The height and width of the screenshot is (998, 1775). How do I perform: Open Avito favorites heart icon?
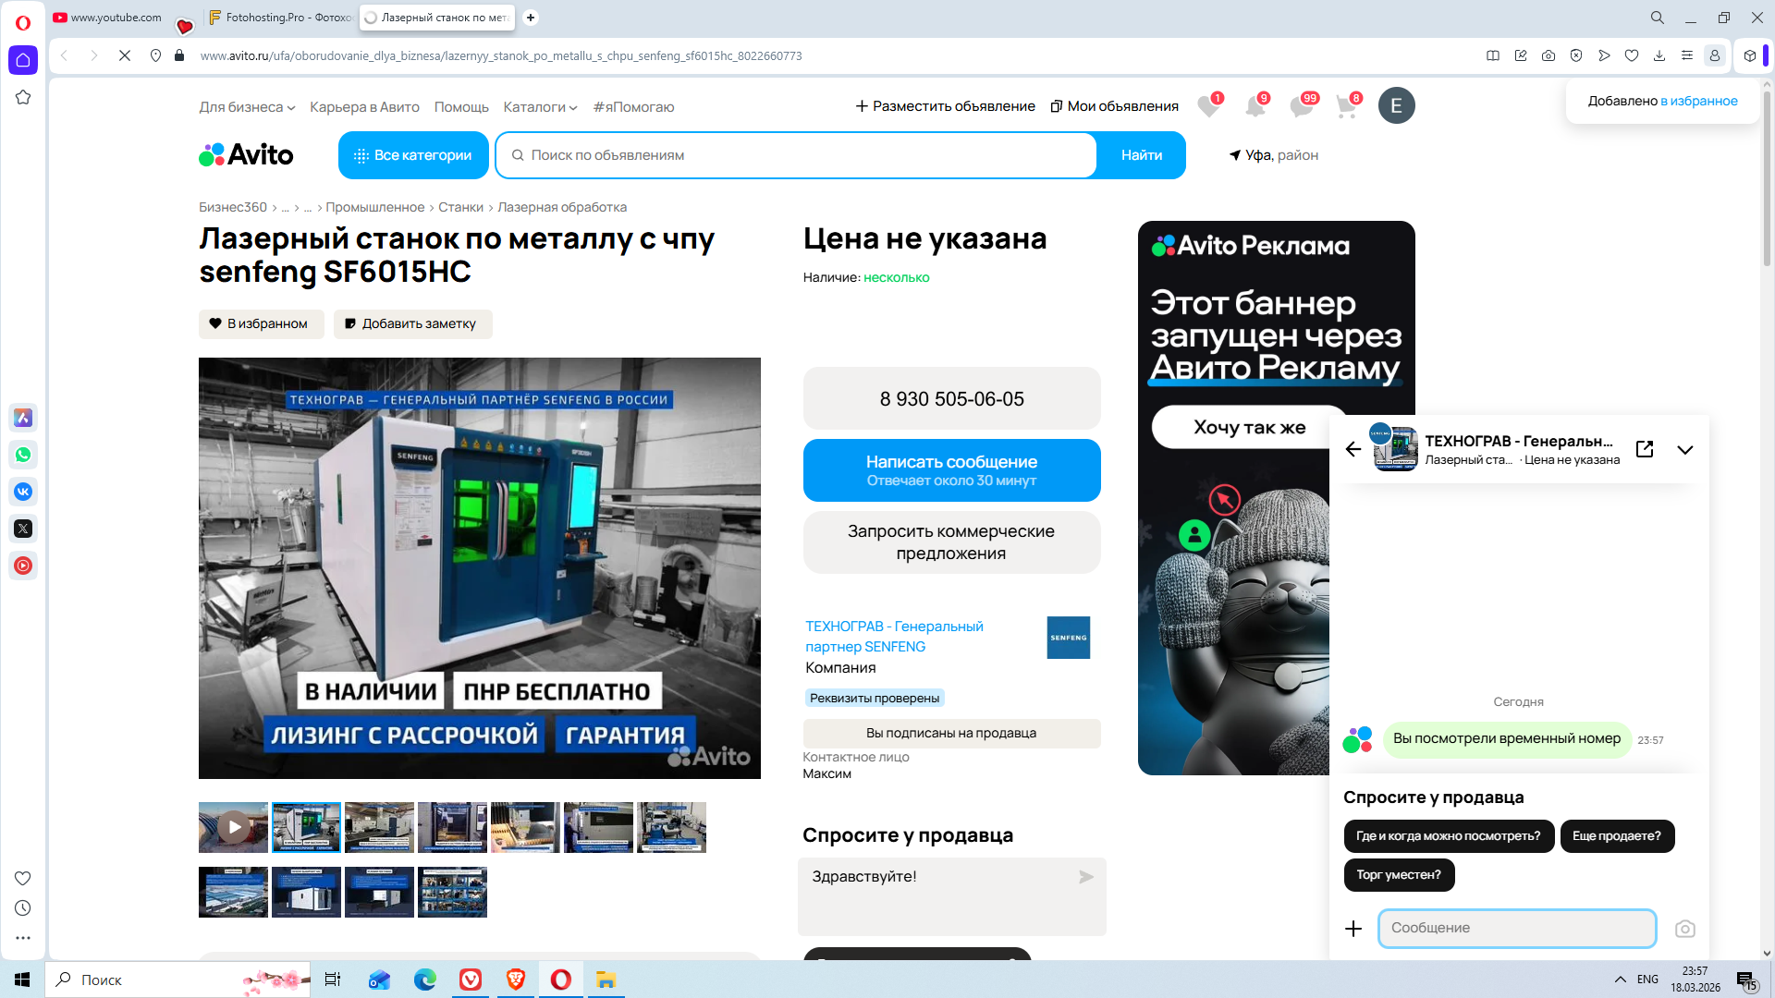click(1207, 106)
